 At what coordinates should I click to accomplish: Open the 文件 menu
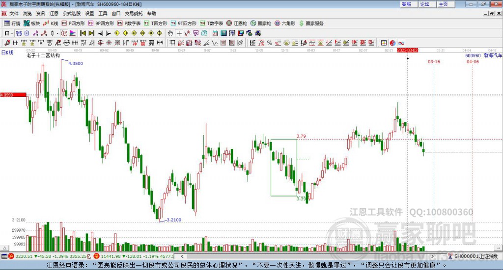click(14, 13)
